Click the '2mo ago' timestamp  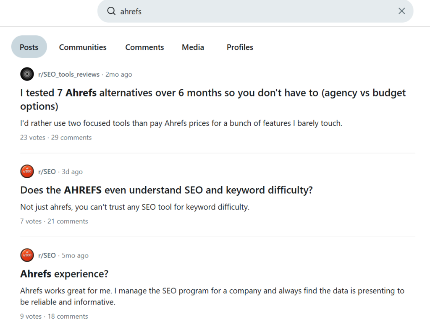[119, 74]
